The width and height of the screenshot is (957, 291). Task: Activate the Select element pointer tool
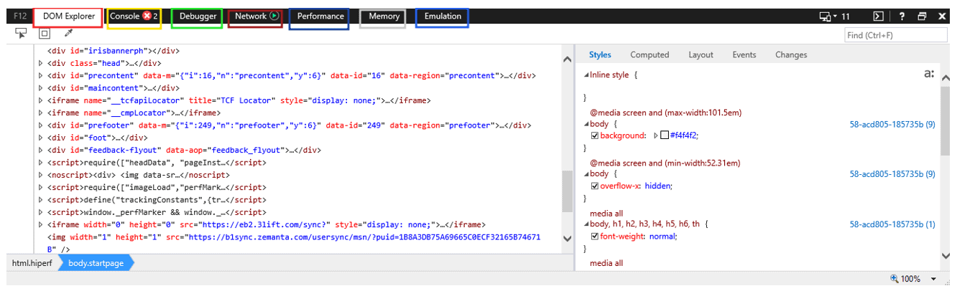[21, 33]
